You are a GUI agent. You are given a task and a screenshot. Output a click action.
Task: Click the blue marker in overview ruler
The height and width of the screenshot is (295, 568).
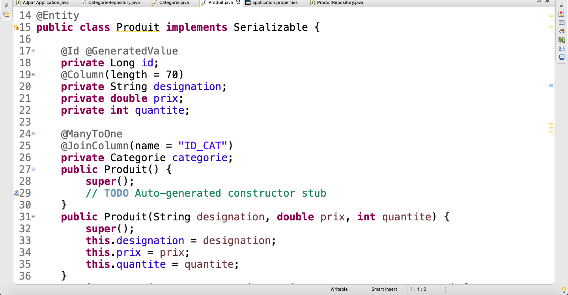(x=551, y=85)
